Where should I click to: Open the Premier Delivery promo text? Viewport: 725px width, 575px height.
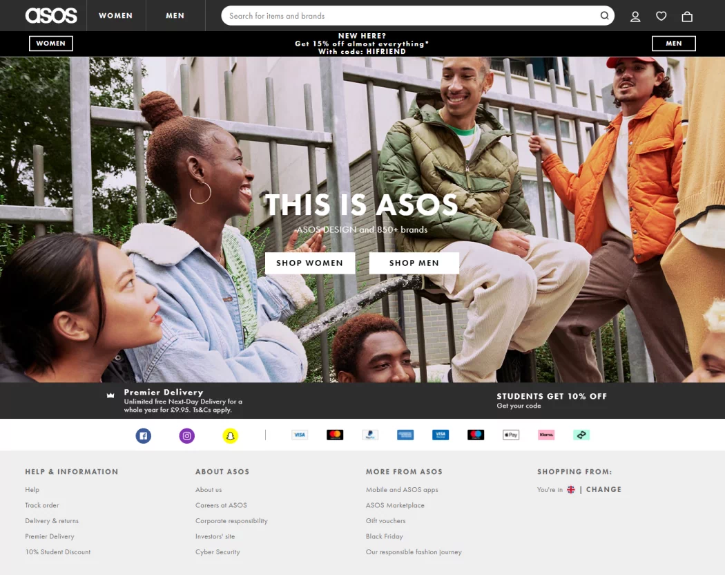coord(183,401)
